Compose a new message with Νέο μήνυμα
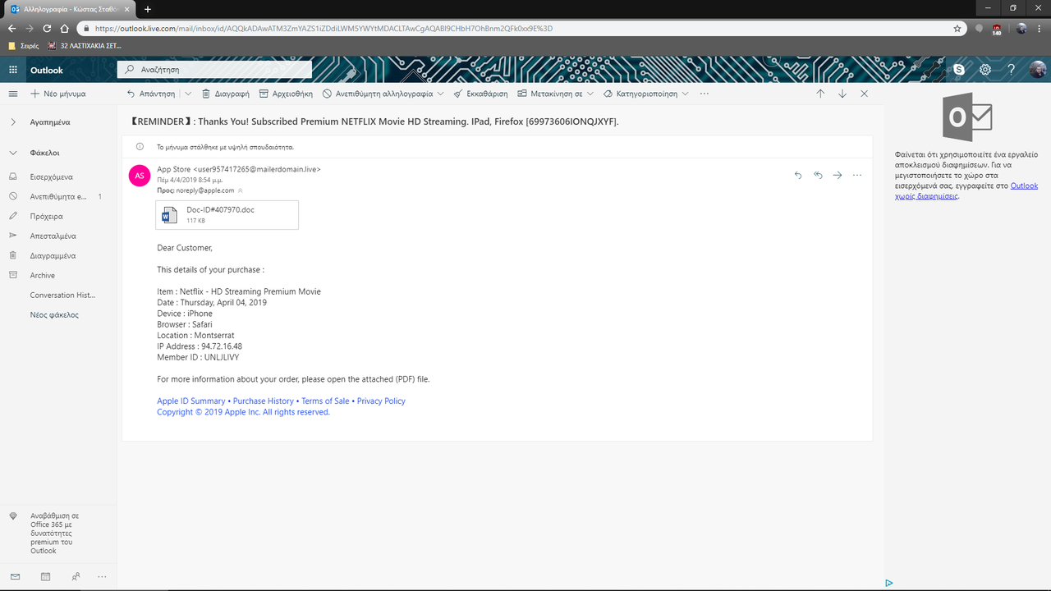Screen dimensions: 1051x591 coord(57,94)
